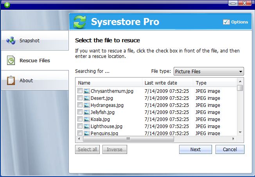Click the horizontal scrollbar thumb

tap(128, 139)
